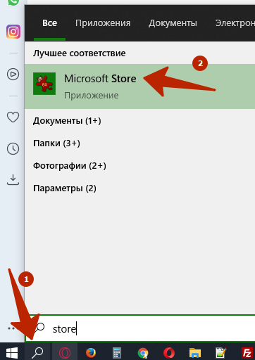Open the Microsoft Store best match
The width and height of the screenshot is (255, 360).
[x=139, y=86]
